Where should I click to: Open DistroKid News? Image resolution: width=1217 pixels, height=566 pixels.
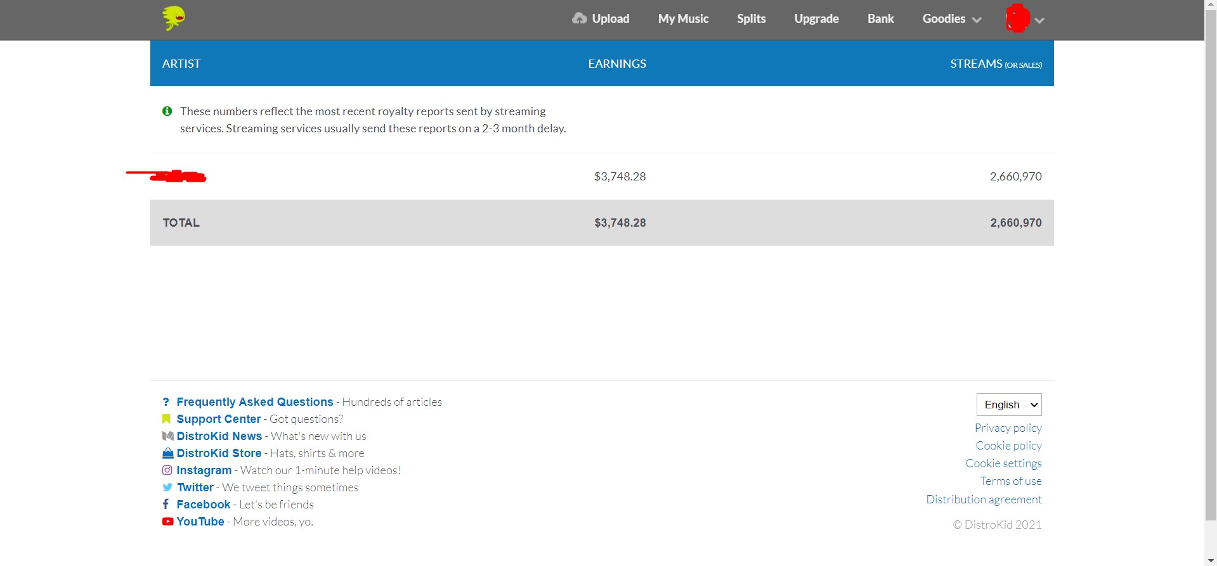pos(219,436)
